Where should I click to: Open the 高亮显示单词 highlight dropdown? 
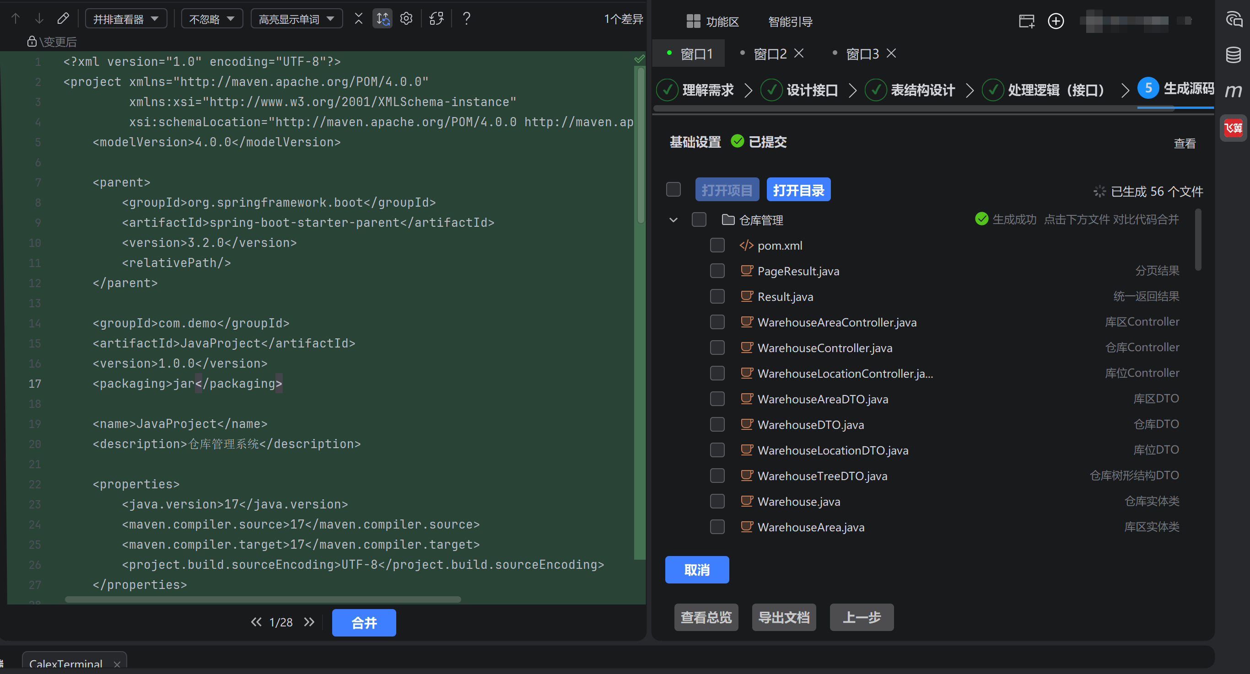296,19
